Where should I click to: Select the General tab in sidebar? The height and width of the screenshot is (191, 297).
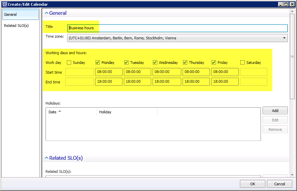(x=20, y=14)
